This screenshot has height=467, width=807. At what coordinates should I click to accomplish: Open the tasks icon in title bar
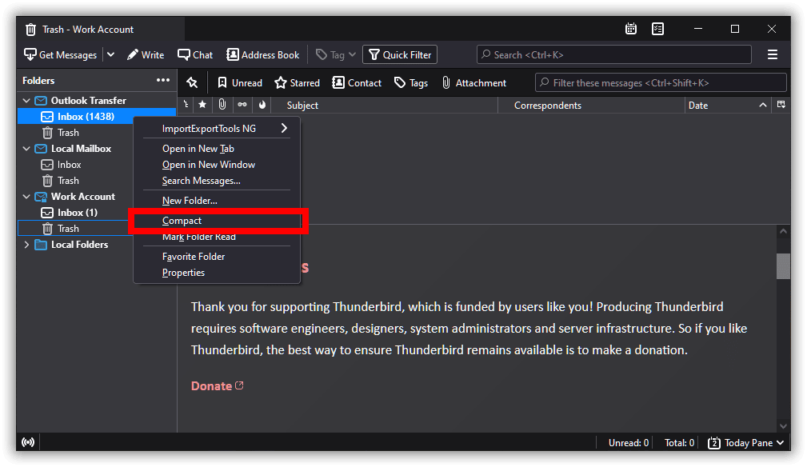[x=657, y=29]
